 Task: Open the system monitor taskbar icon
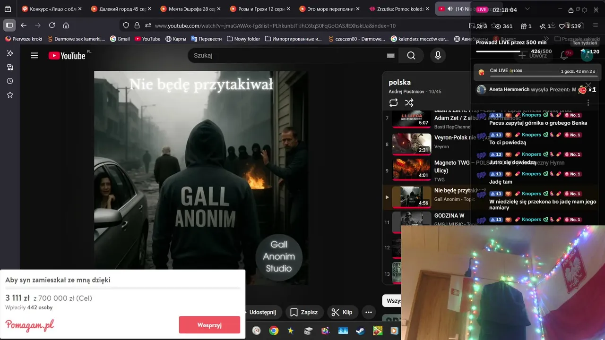coord(343,331)
